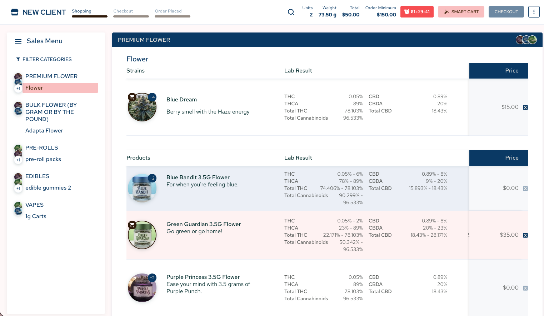Screen dimensions: 544x316
Task: Switch to the Checkout step tab
Action: pyautogui.click(x=131, y=13)
